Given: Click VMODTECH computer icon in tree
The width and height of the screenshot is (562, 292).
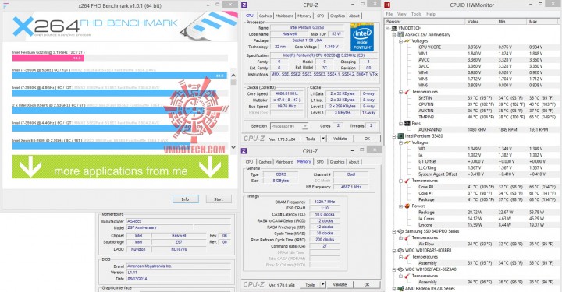Looking at the screenshot, I should [x=394, y=28].
